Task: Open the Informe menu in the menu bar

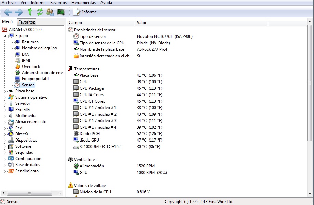Action: coord(38,3)
